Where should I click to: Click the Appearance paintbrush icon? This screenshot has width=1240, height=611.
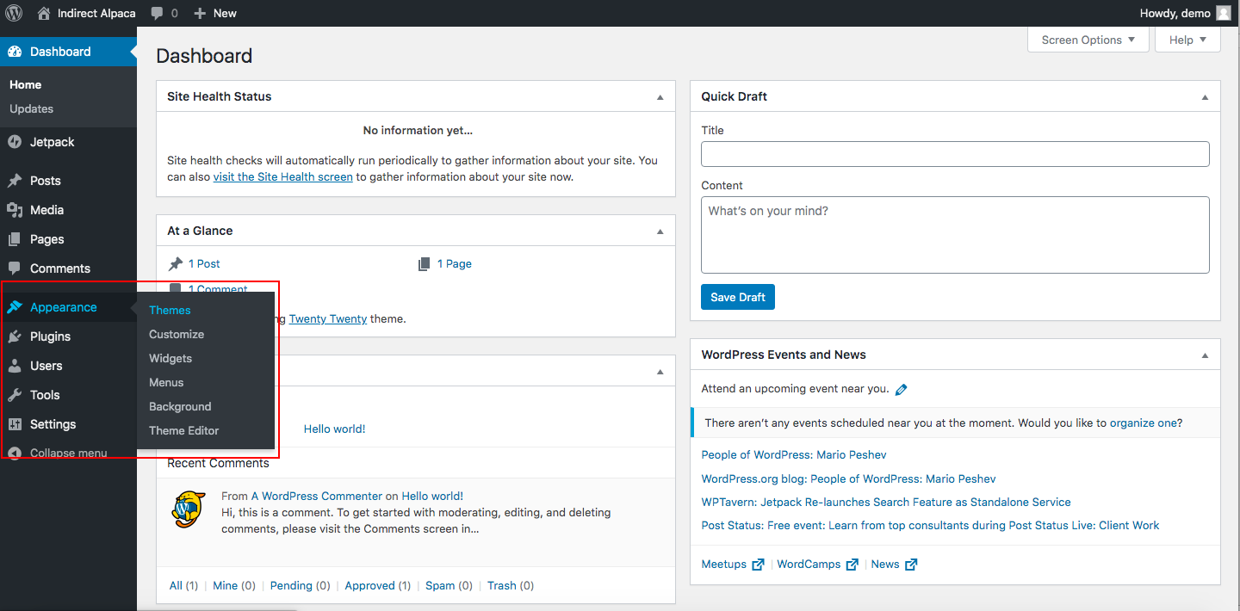(15, 307)
